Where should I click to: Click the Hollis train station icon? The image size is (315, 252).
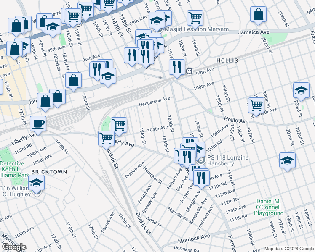(x=189, y=71)
